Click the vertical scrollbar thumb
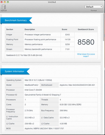 [x=104, y=27]
